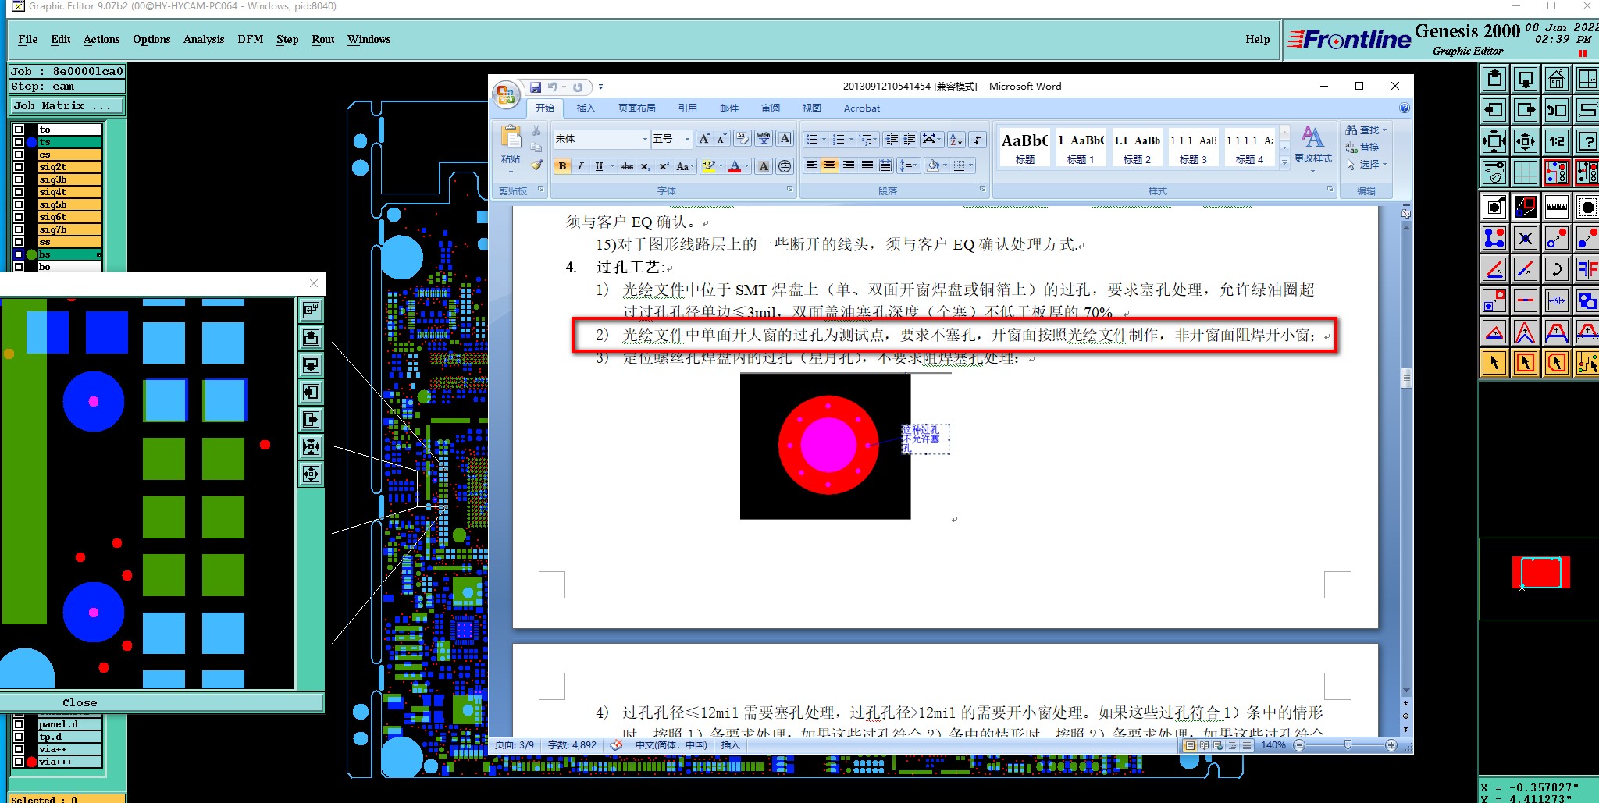The width and height of the screenshot is (1599, 803).
Task: Click the pan right icon in Genesis toolbar
Action: pos(1526,110)
